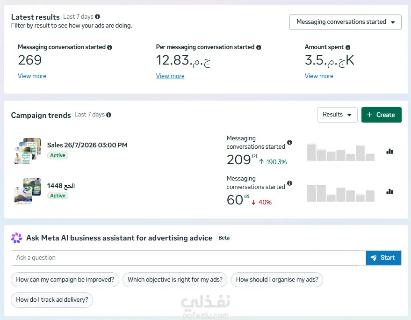Click the Sales campaign trend bar chart
The width and height of the screenshot is (411, 320).
[341, 152]
